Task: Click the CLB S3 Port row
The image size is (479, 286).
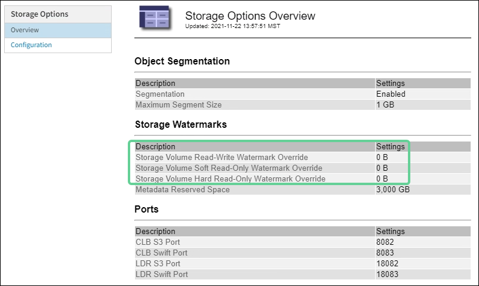Action: coord(158,242)
